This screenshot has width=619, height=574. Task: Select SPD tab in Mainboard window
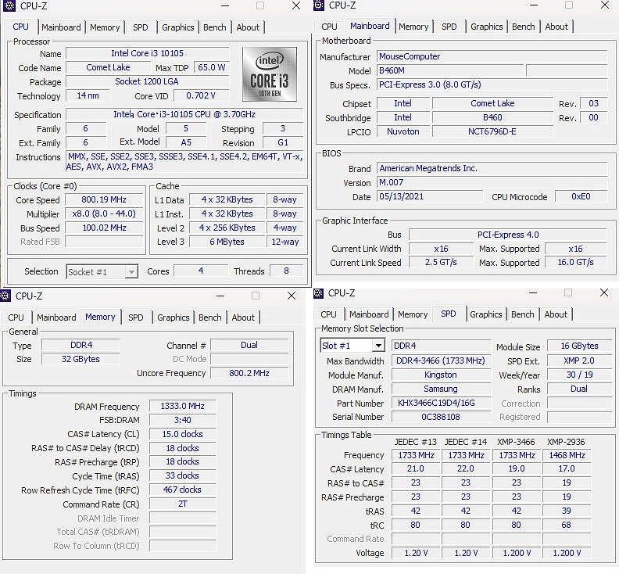tap(449, 27)
